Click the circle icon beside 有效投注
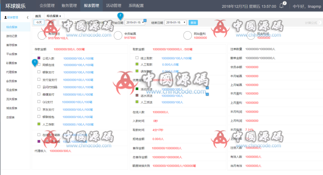This screenshot has height=175, width=323. [42, 35]
